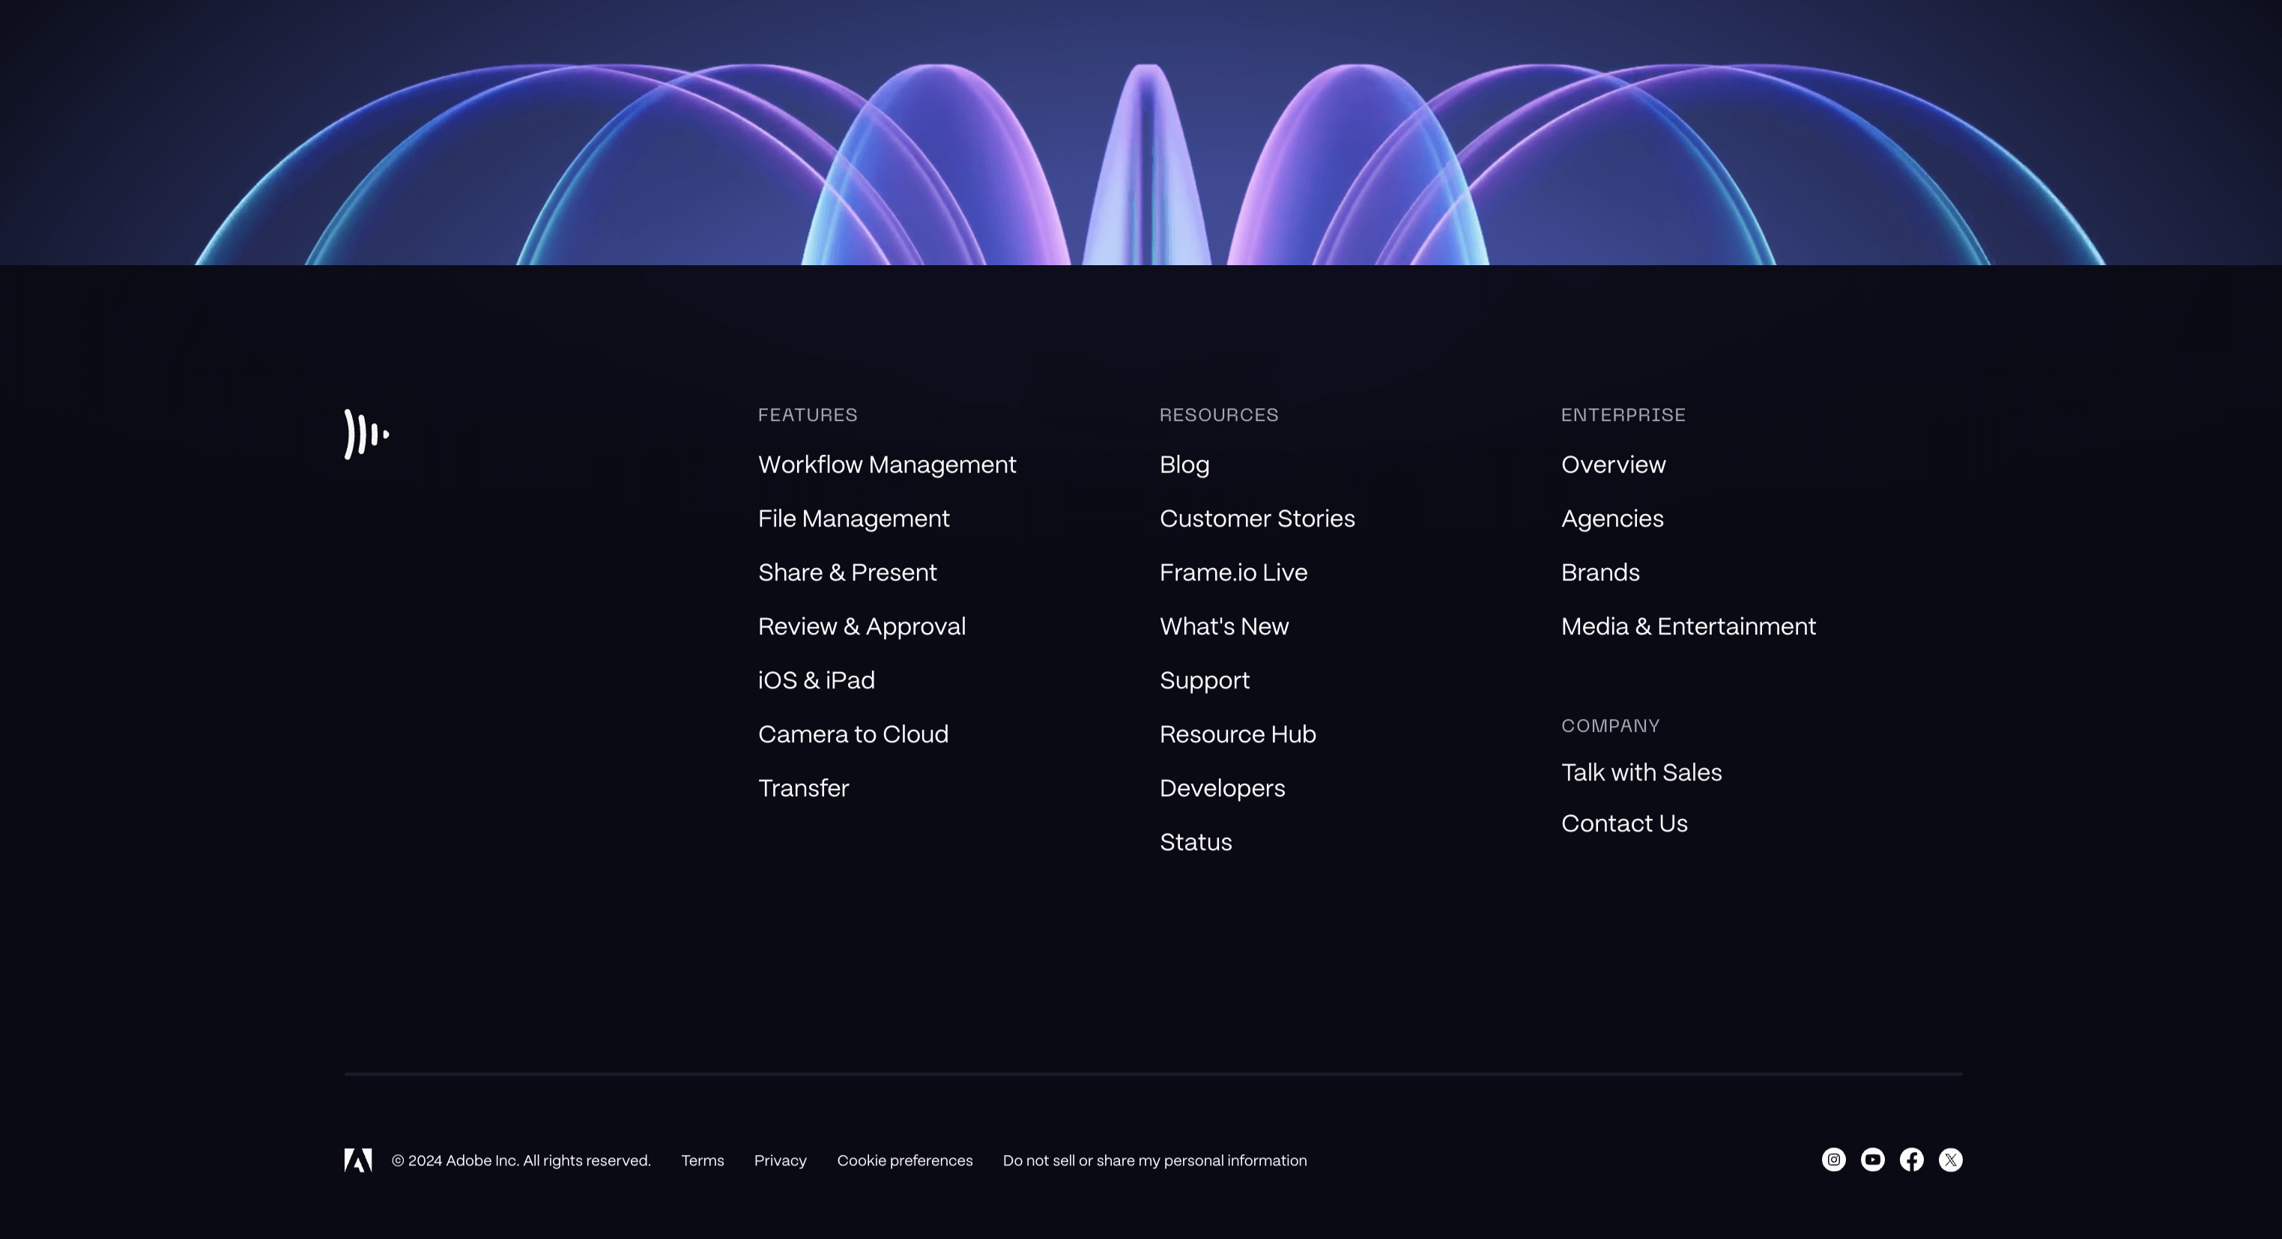Go to Media & Entertainment page

click(x=1689, y=626)
